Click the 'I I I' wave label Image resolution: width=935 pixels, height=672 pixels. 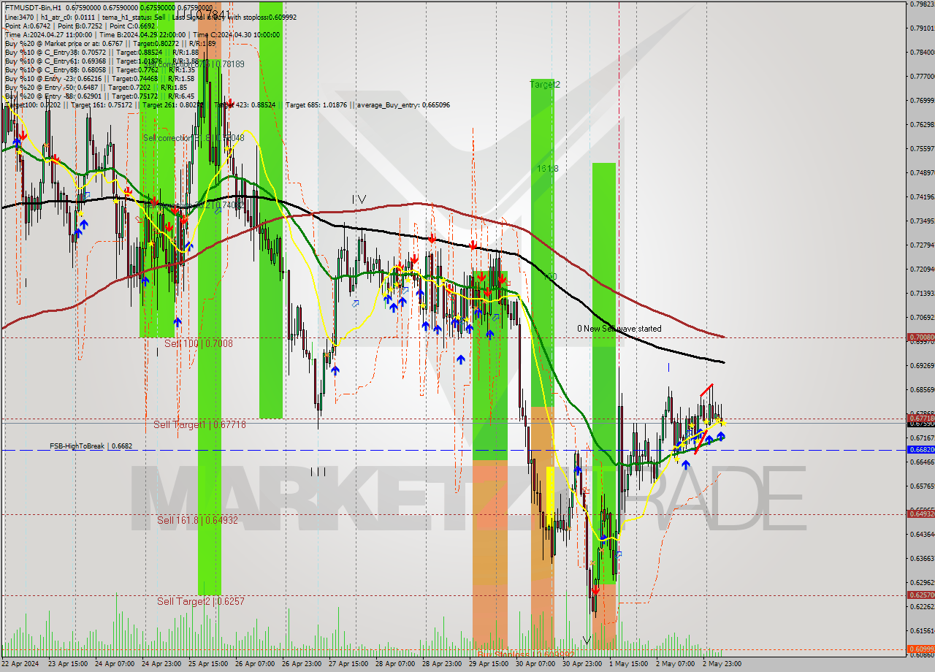coord(318,472)
